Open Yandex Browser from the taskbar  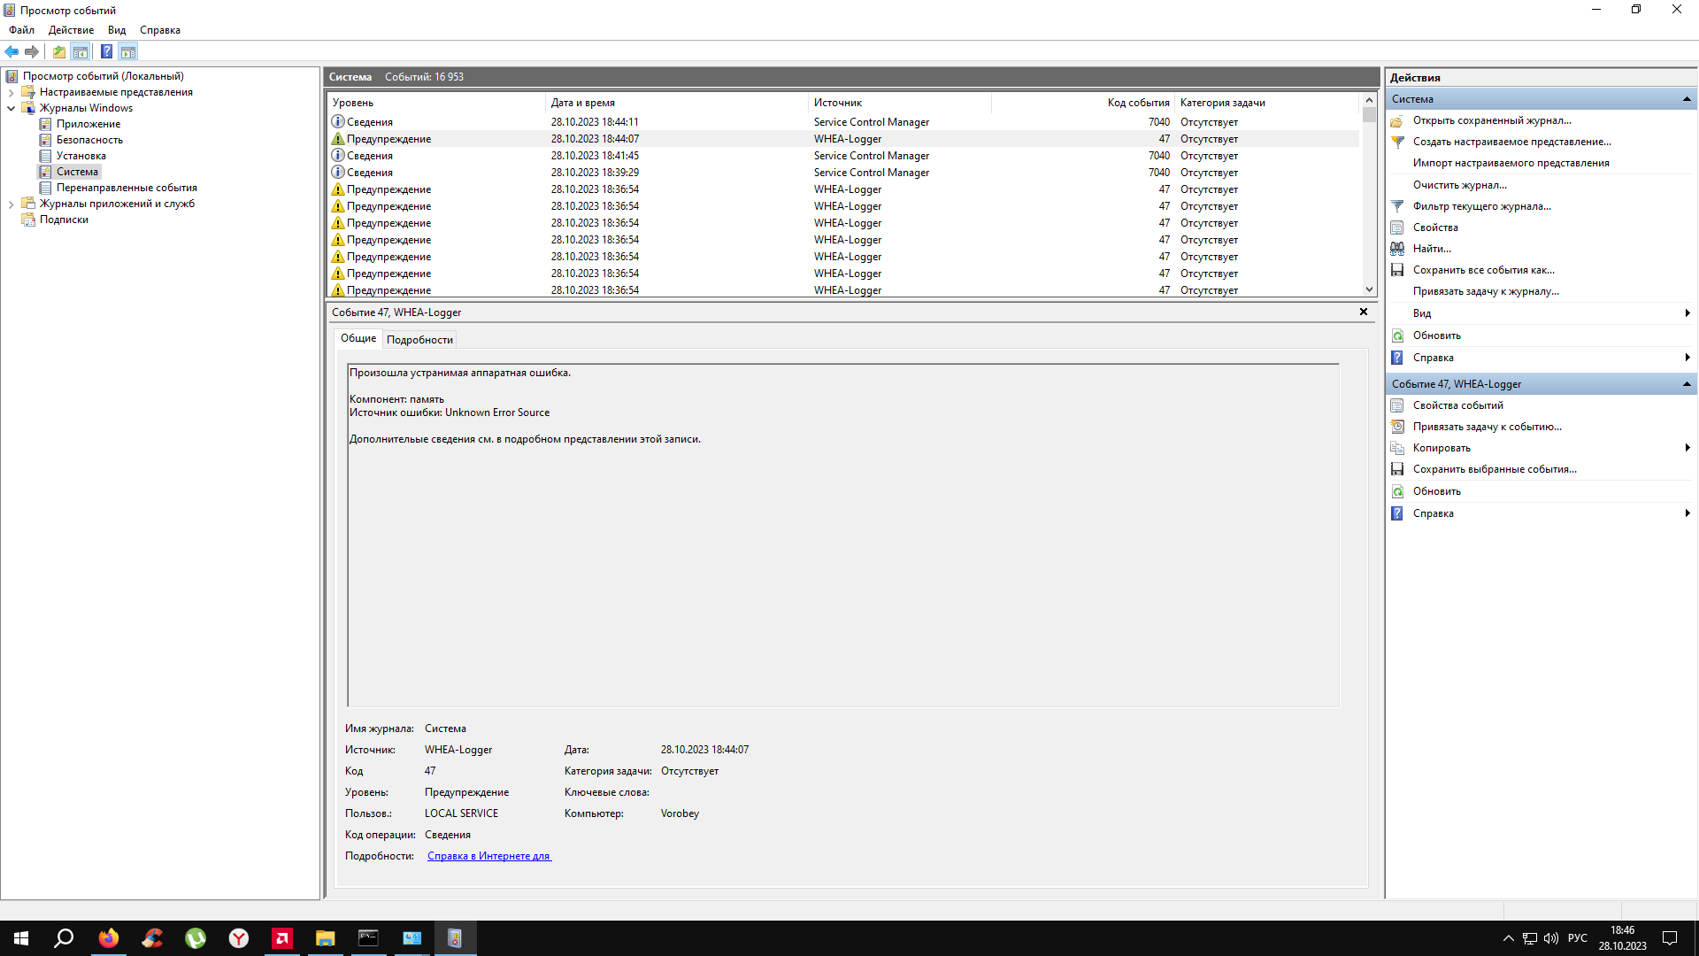tap(239, 938)
